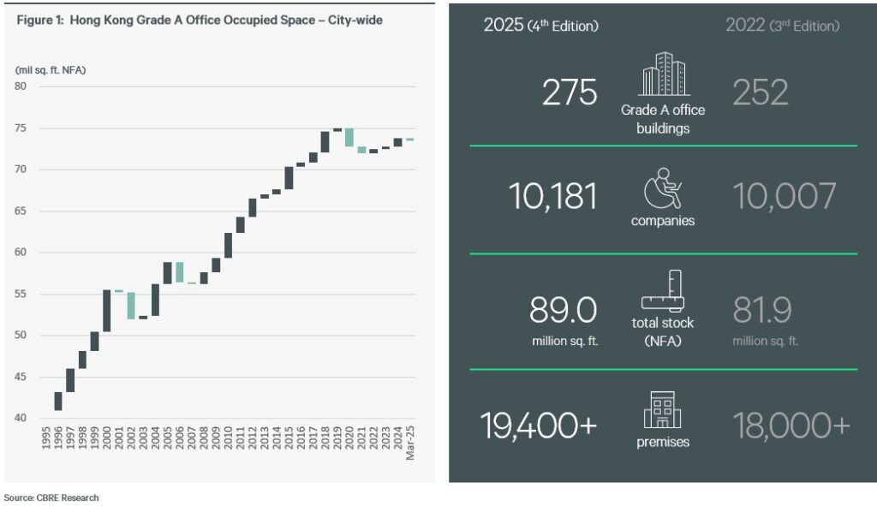The image size is (877, 506).
Task: Select the 2022 (3rd Edition) column heading
Action: tap(782, 26)
